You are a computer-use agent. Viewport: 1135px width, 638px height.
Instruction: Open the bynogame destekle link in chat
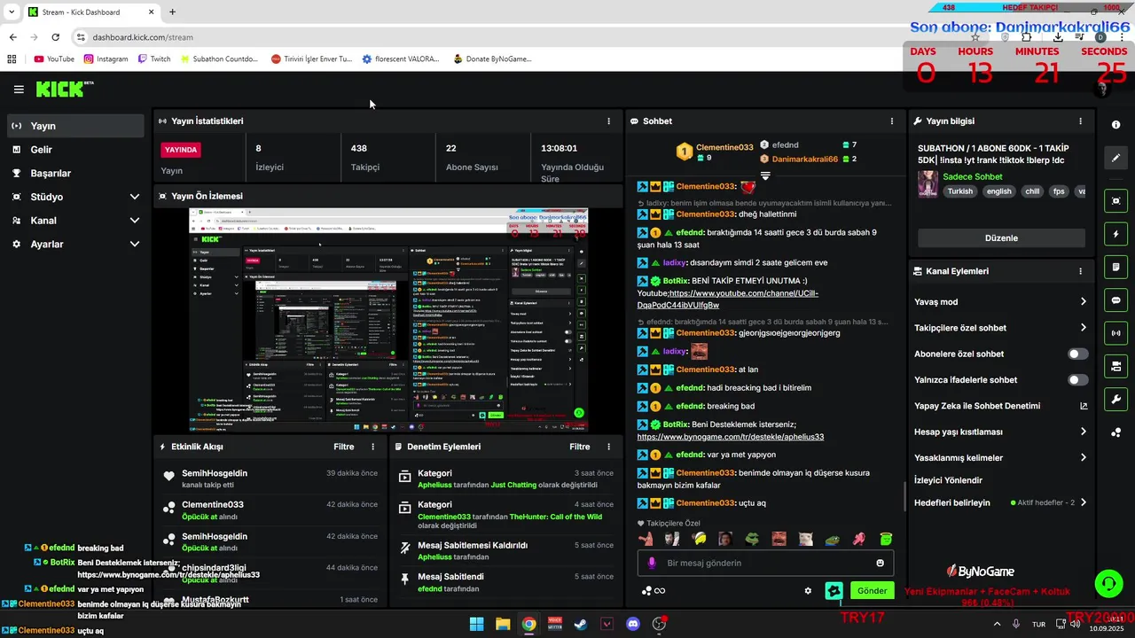[731, 437]
